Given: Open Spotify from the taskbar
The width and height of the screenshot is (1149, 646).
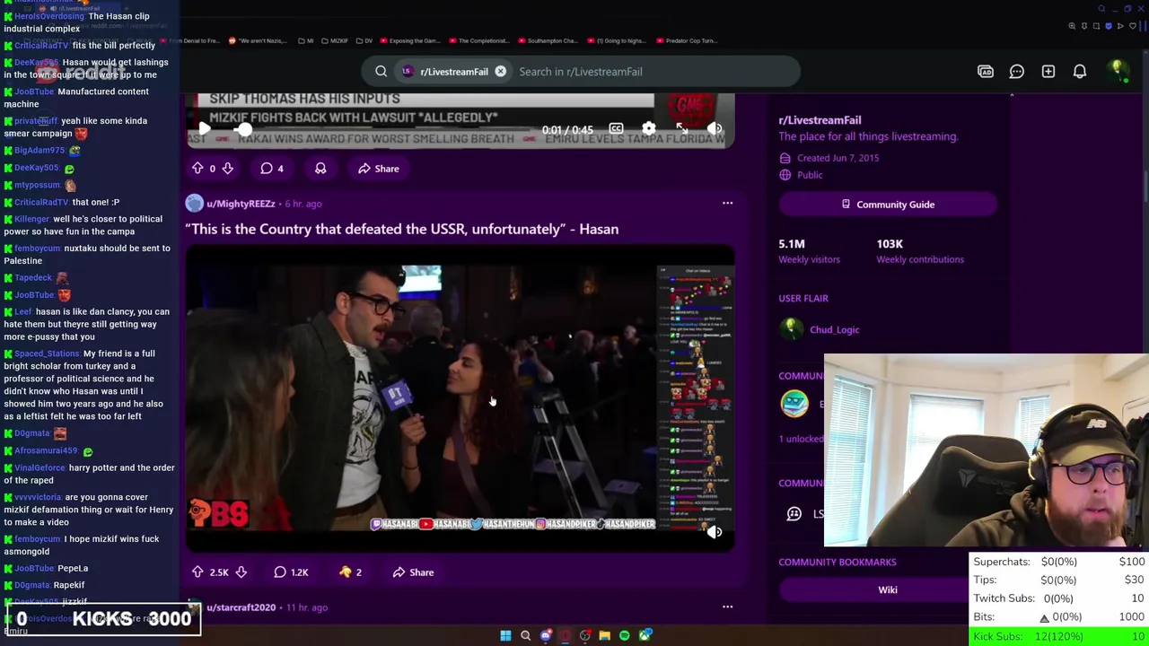Looking at the screenshot, I should (624, 636).
